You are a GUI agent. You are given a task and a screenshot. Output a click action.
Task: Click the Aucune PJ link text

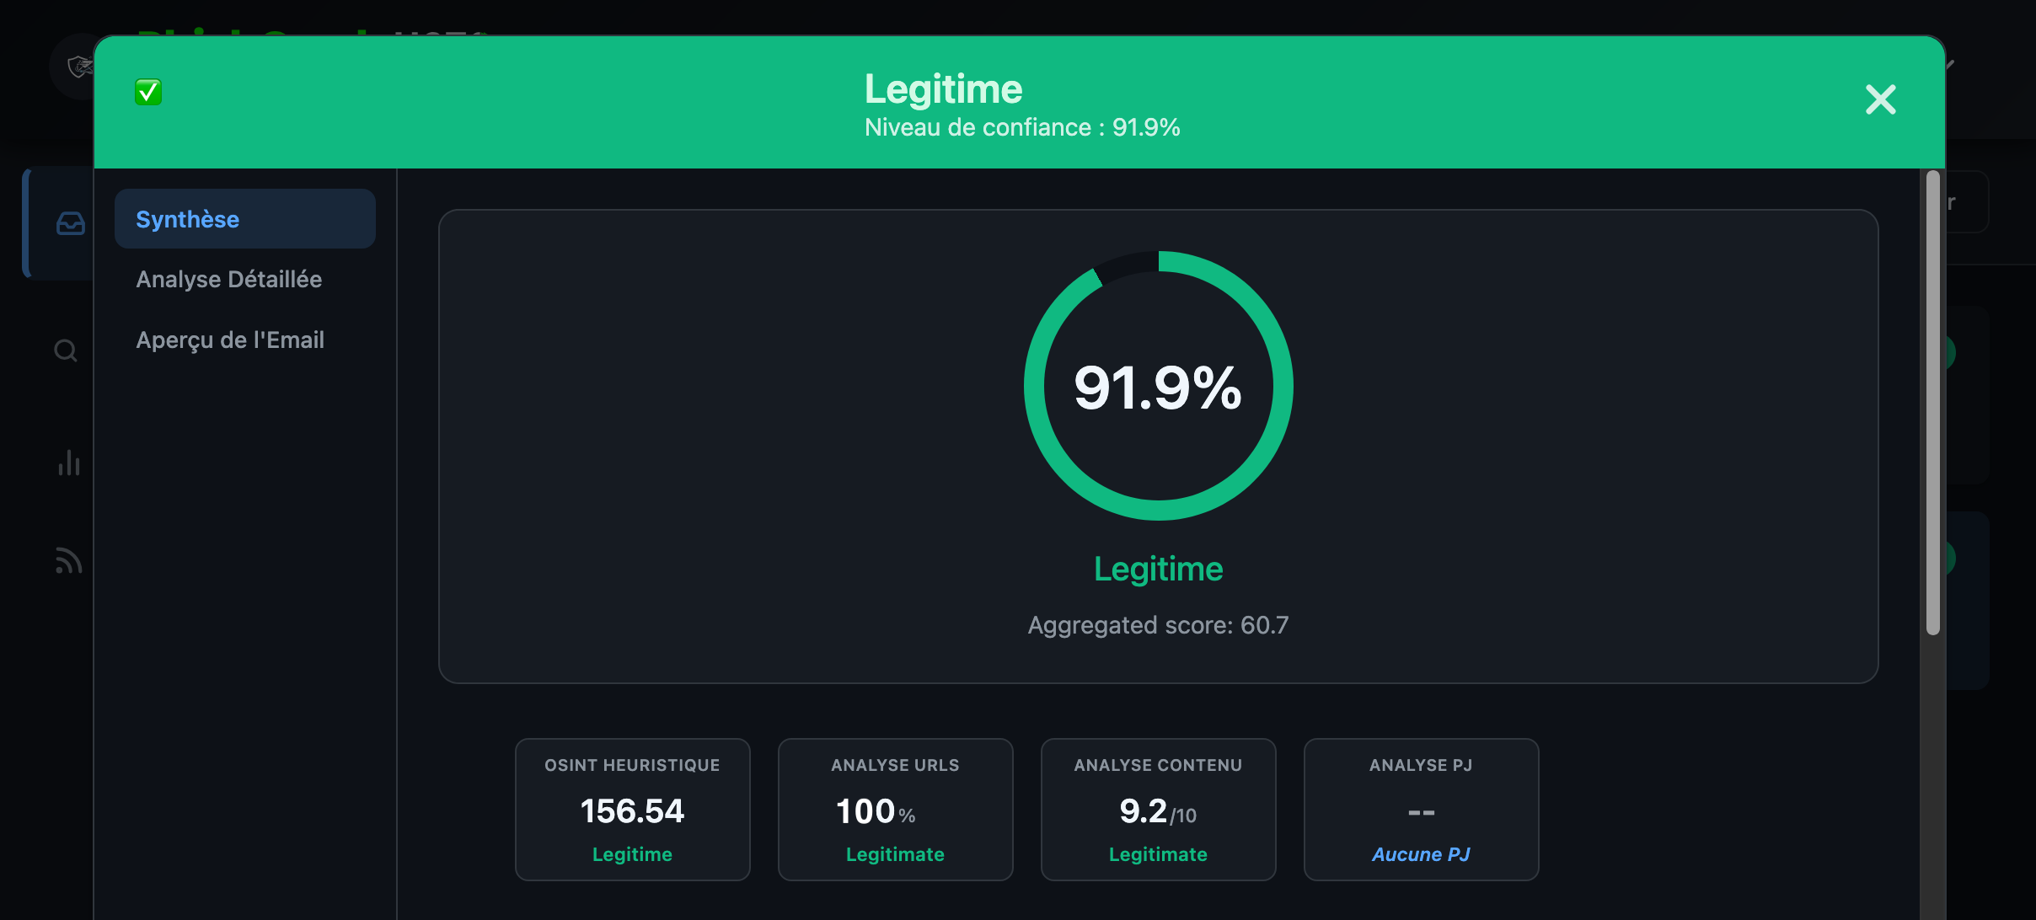[x=1421, y=854]
